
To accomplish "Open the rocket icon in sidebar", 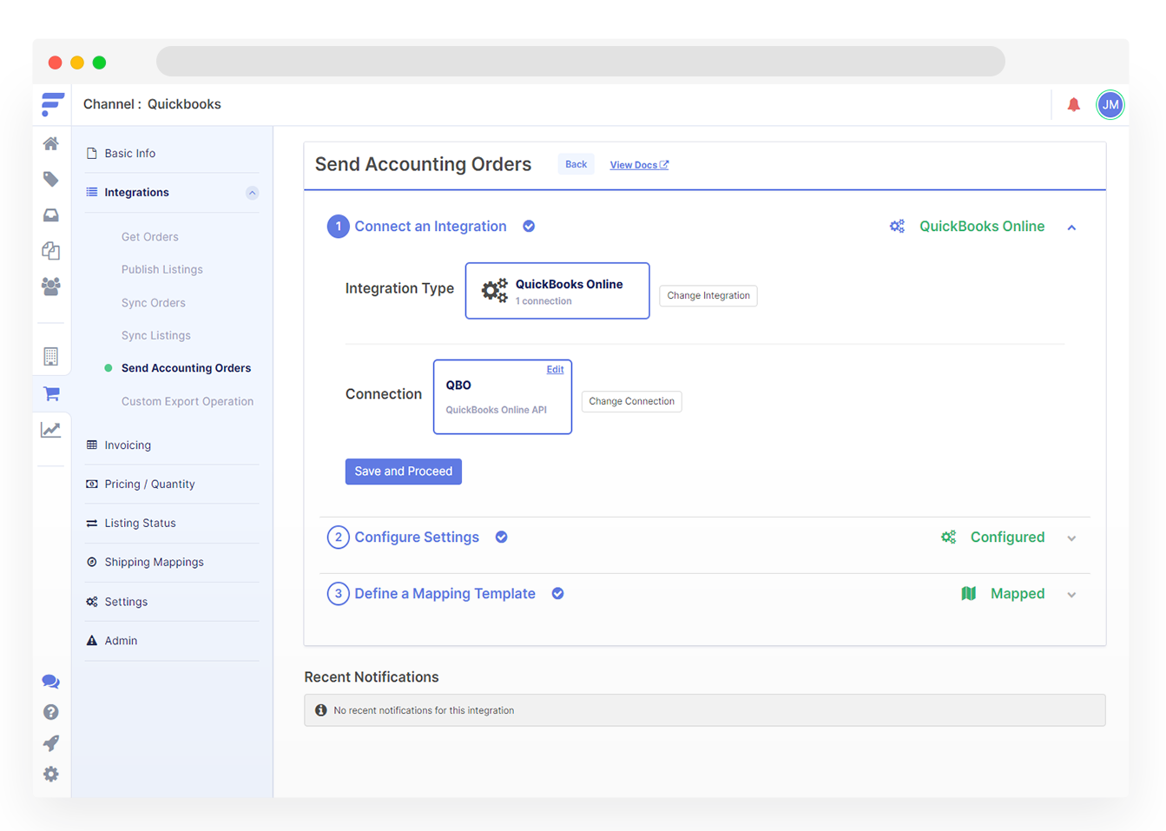I will tap(51, 743).
